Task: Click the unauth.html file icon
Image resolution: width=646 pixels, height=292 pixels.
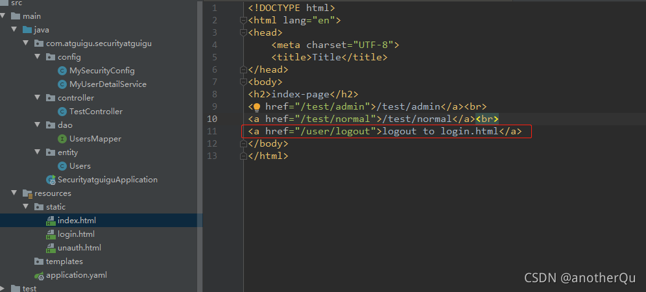Action: pyautogui.click(x=51, y=248)
